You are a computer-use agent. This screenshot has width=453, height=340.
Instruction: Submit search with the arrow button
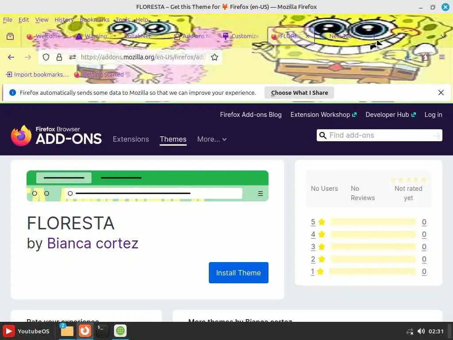click(438, 135)
